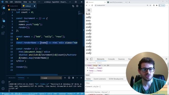Open Chrome's three-dot menu
The image size is (169, 95).
point(167,5)
